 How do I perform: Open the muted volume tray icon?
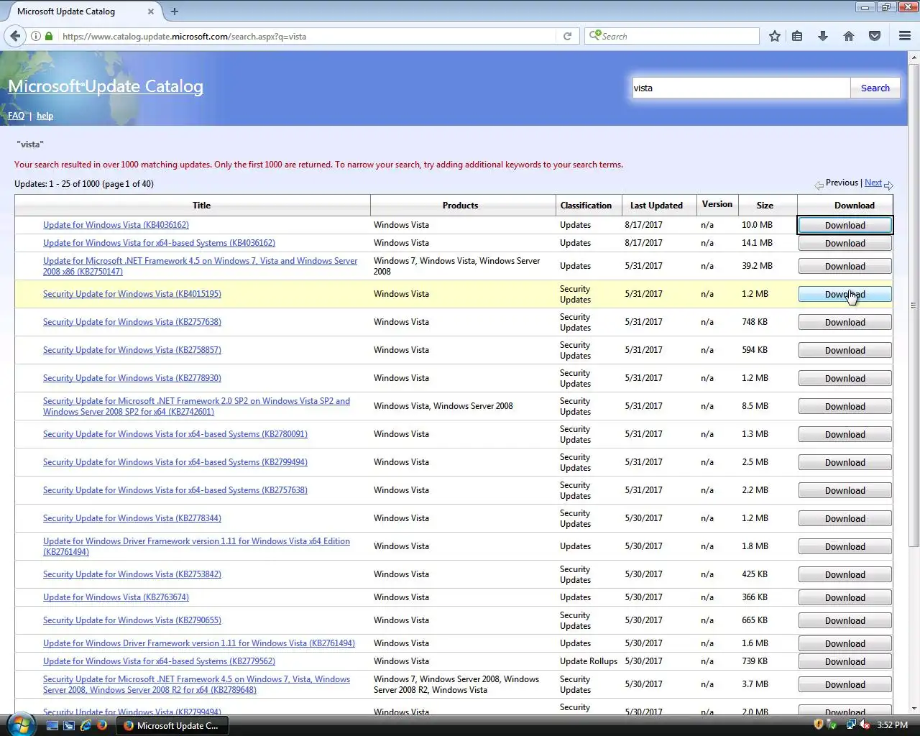point(865,724)
